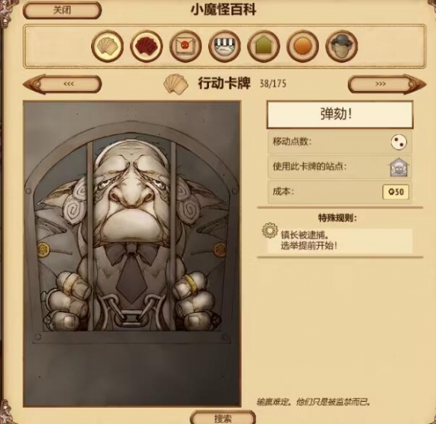Viewport: 436px width, 424px height.
Task: Go to next card with >>> arrow
Action: (387, 84)
